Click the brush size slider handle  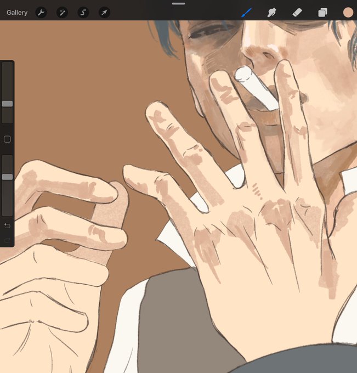tap(7, 104)
